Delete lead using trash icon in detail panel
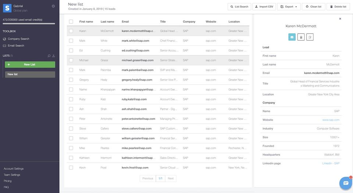Viewport: 353px width, 193px height. point(301,37)
